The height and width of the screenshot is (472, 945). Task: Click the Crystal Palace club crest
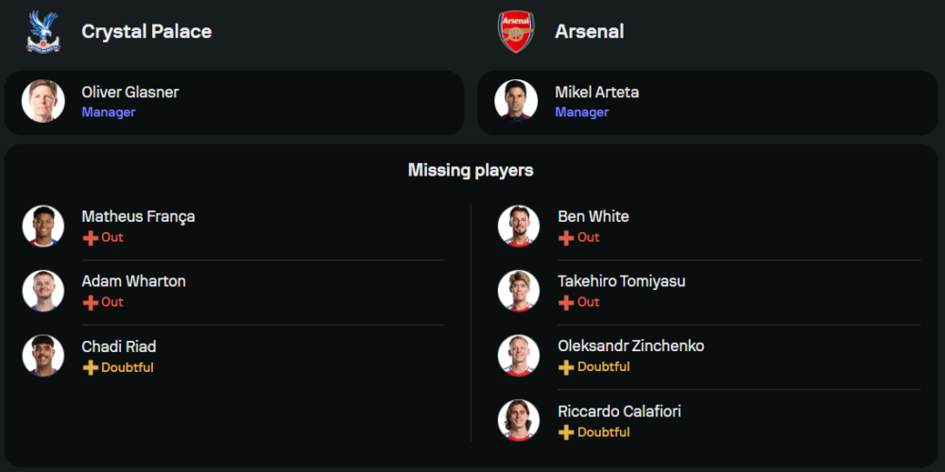coord(43,31)
